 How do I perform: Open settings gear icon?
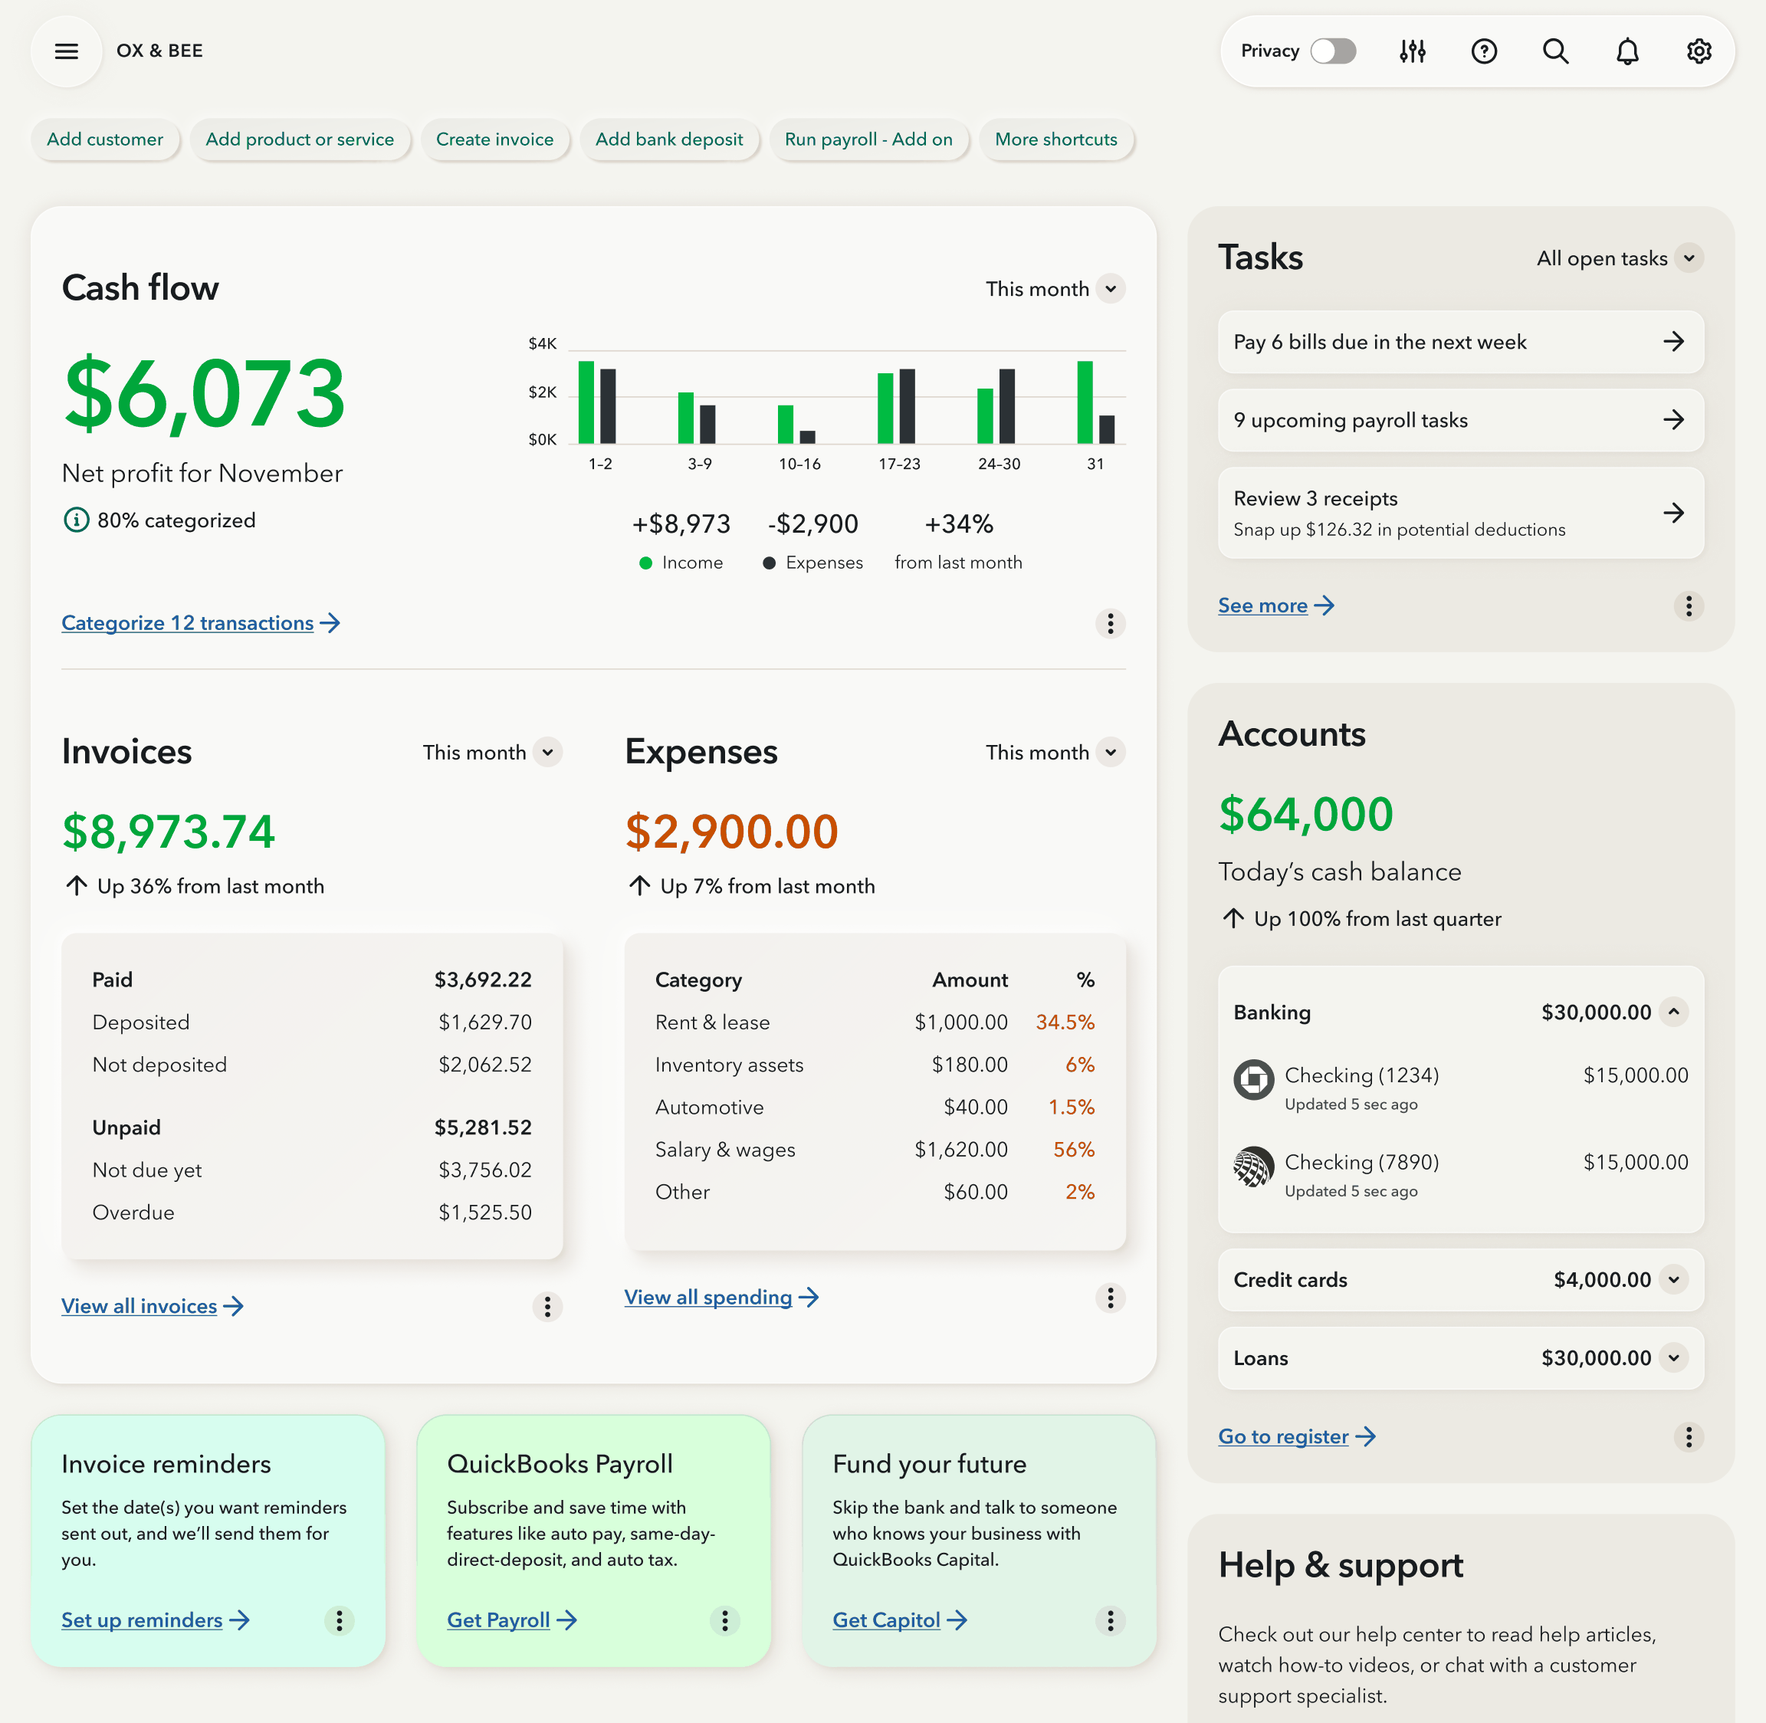click(x=1698, y=51)
